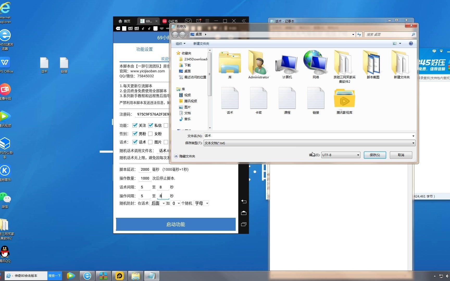
Task: Expand the 文件名 filename dropdown arrow
Action: 413,136
